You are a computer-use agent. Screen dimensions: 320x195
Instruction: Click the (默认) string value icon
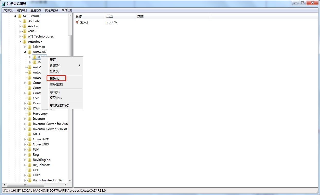tap(77, 22)
